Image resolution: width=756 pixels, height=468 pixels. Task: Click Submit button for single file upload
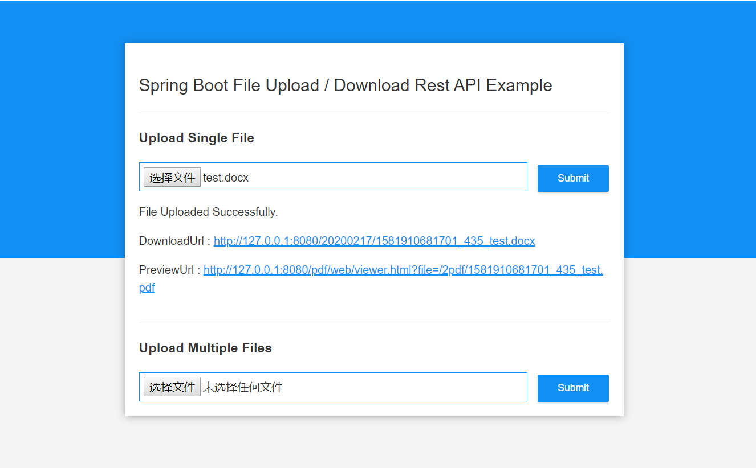(573, 178)
